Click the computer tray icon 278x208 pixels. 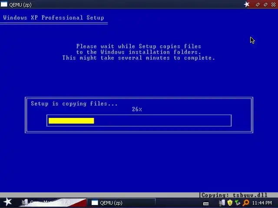point(222,203)
